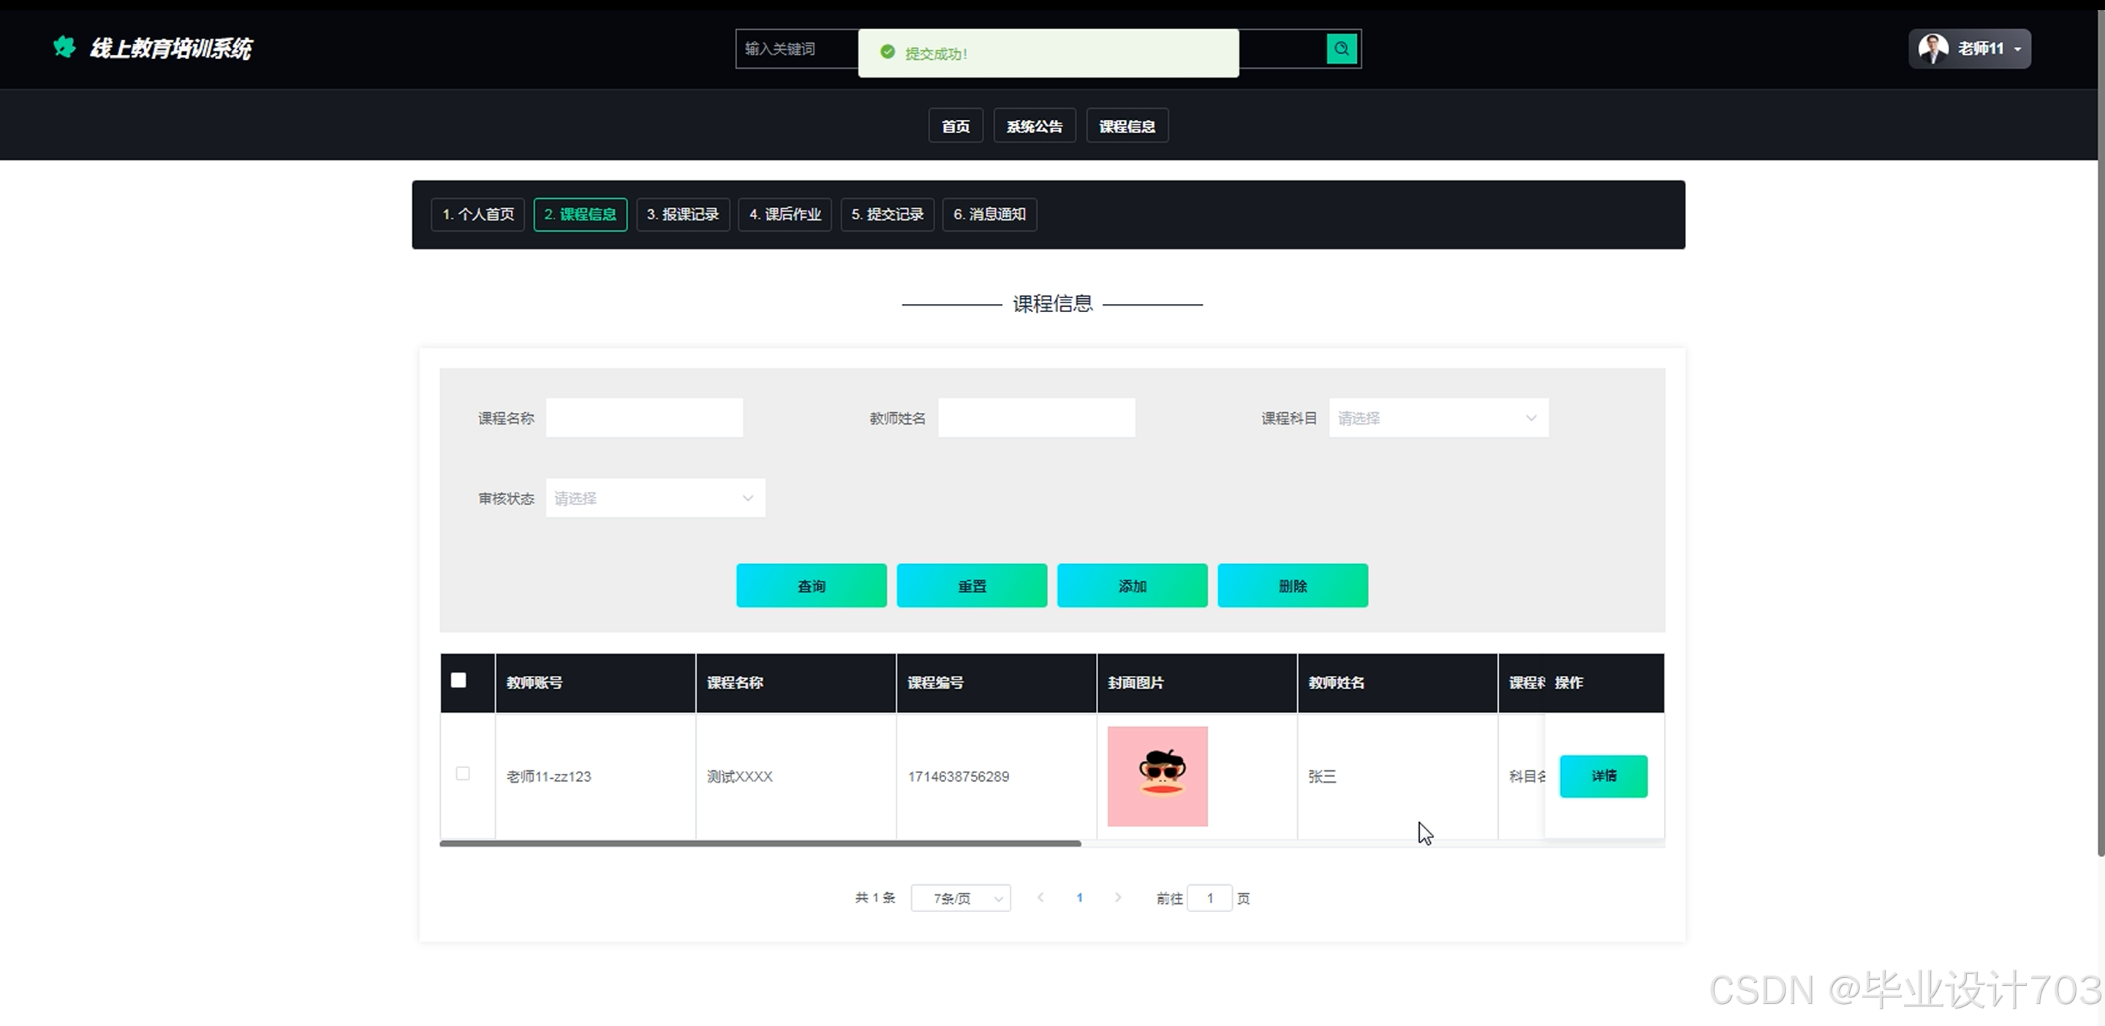Check the row checkbox for 老师11-zz123
Screen dimensions: 2105x1026
pos(463,774)
